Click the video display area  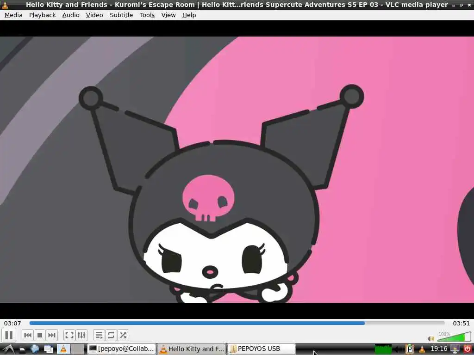point(237,169)
